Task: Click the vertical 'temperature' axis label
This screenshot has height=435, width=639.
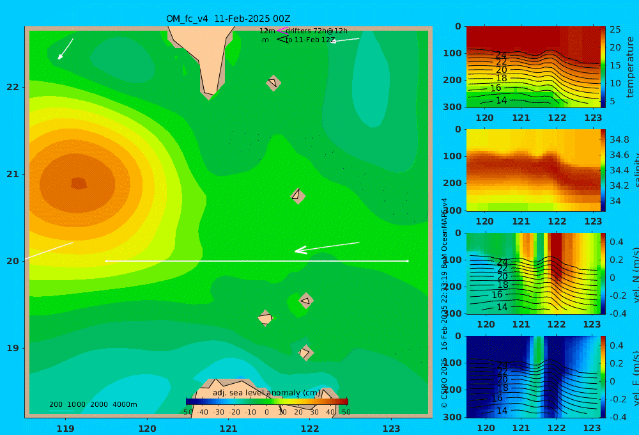Action: pos(631,67)
